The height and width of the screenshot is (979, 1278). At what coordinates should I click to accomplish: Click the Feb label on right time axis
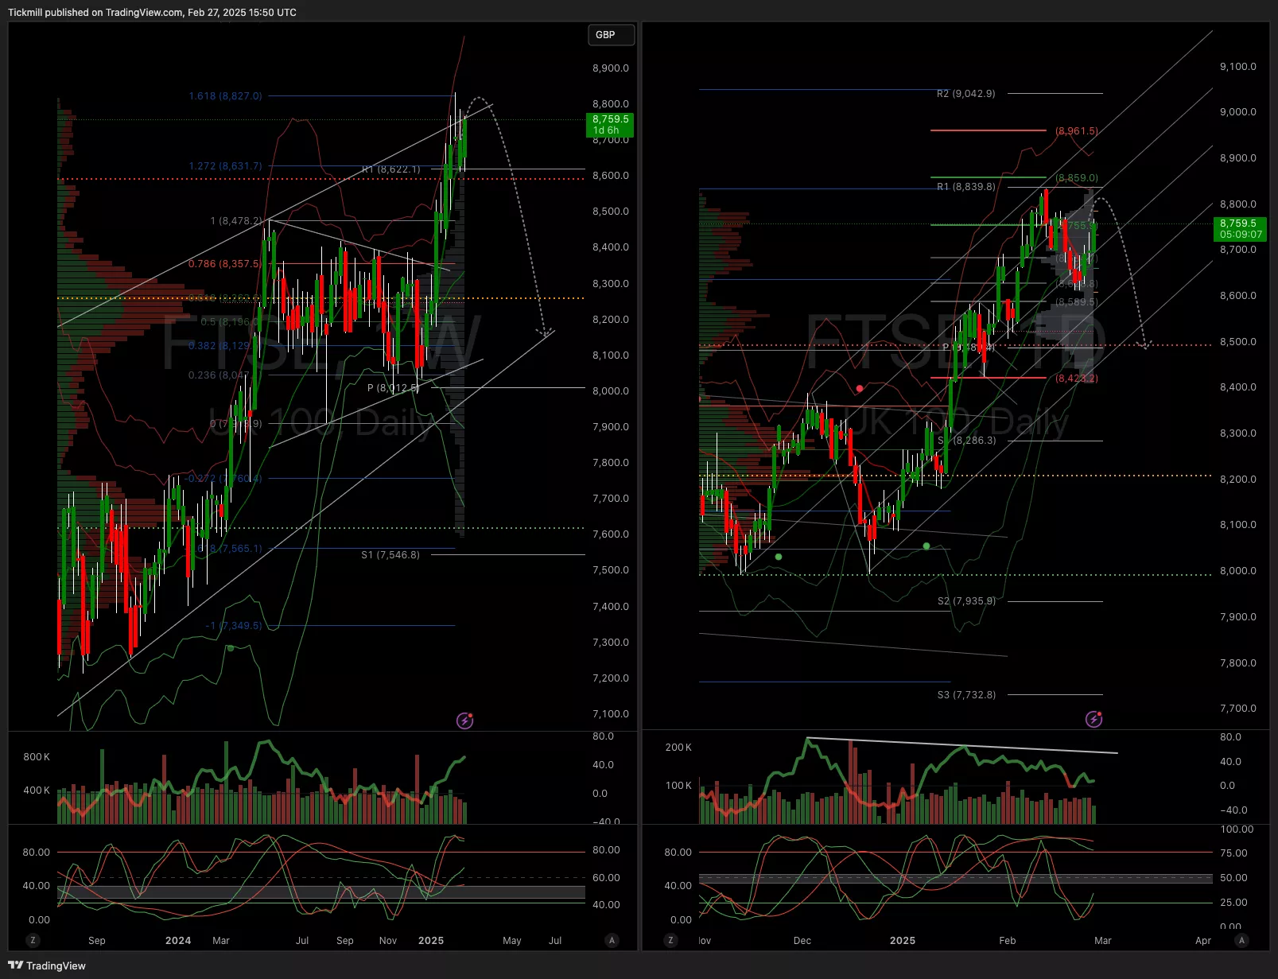(x=1007, y=940)
